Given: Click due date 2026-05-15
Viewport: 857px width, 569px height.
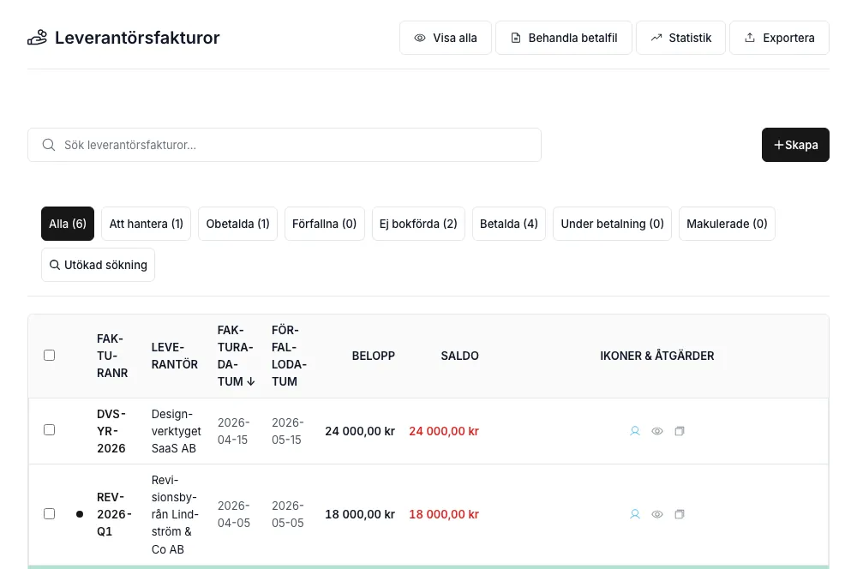Looking at the screenshot, I should click(x=288, y=431).
